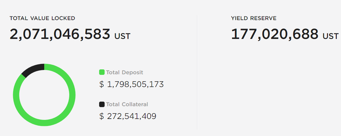
Task: Click the UST unit beside total value locked
Action: (x=122, y=36)
